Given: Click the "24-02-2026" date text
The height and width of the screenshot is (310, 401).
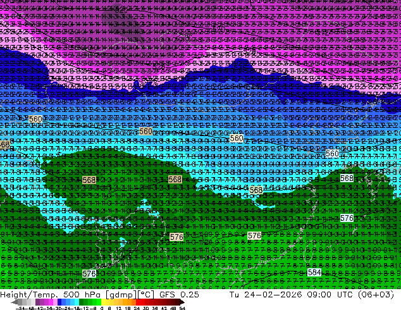Looking at the screenshot, I should [x=273, y=294].
